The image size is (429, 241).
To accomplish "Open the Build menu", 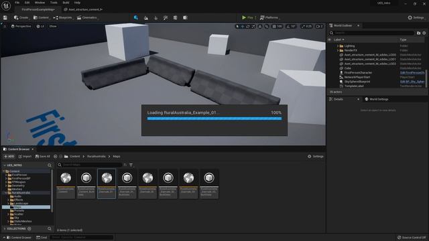I will (66, 3).
